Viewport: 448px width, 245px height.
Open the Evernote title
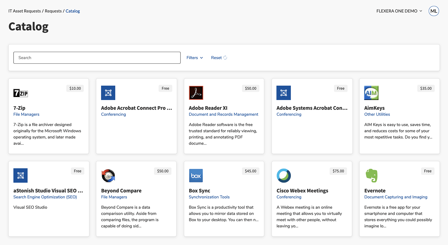pos(375,191)
